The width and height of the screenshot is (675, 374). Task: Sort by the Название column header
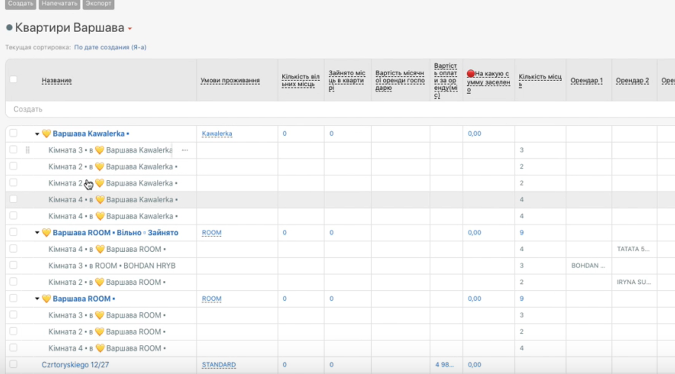point(57,81)
